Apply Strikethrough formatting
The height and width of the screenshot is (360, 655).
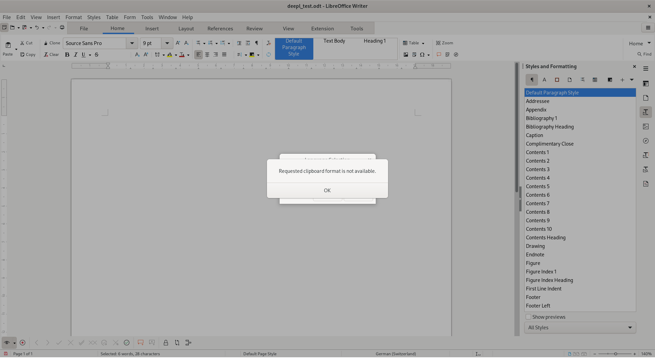click(x=97, y=55)
